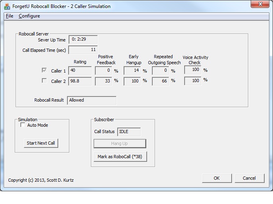Image resolution: width=273 pixels, height=204 pixels.
Task: Click the Cancel button
Action: (x=249, y=178)
